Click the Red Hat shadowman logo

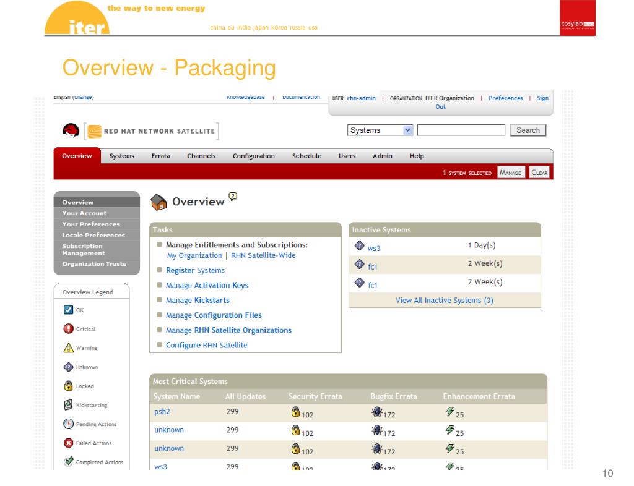click(x=71, y=130)
